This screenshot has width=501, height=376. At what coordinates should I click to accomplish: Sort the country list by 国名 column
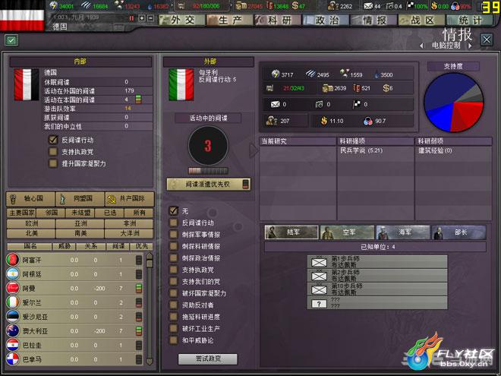pyautogui.click(x=30, y=246)
